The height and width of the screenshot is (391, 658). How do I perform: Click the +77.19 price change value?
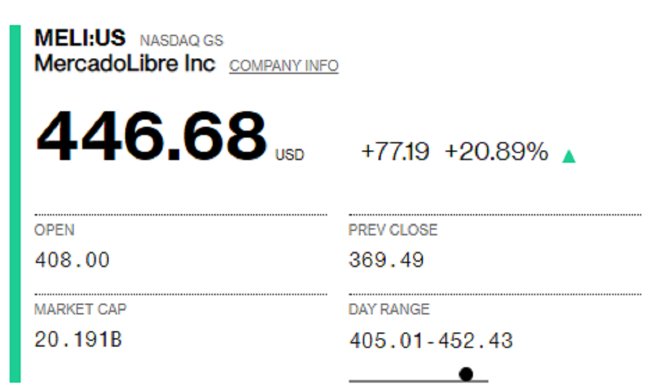[395, 151]
